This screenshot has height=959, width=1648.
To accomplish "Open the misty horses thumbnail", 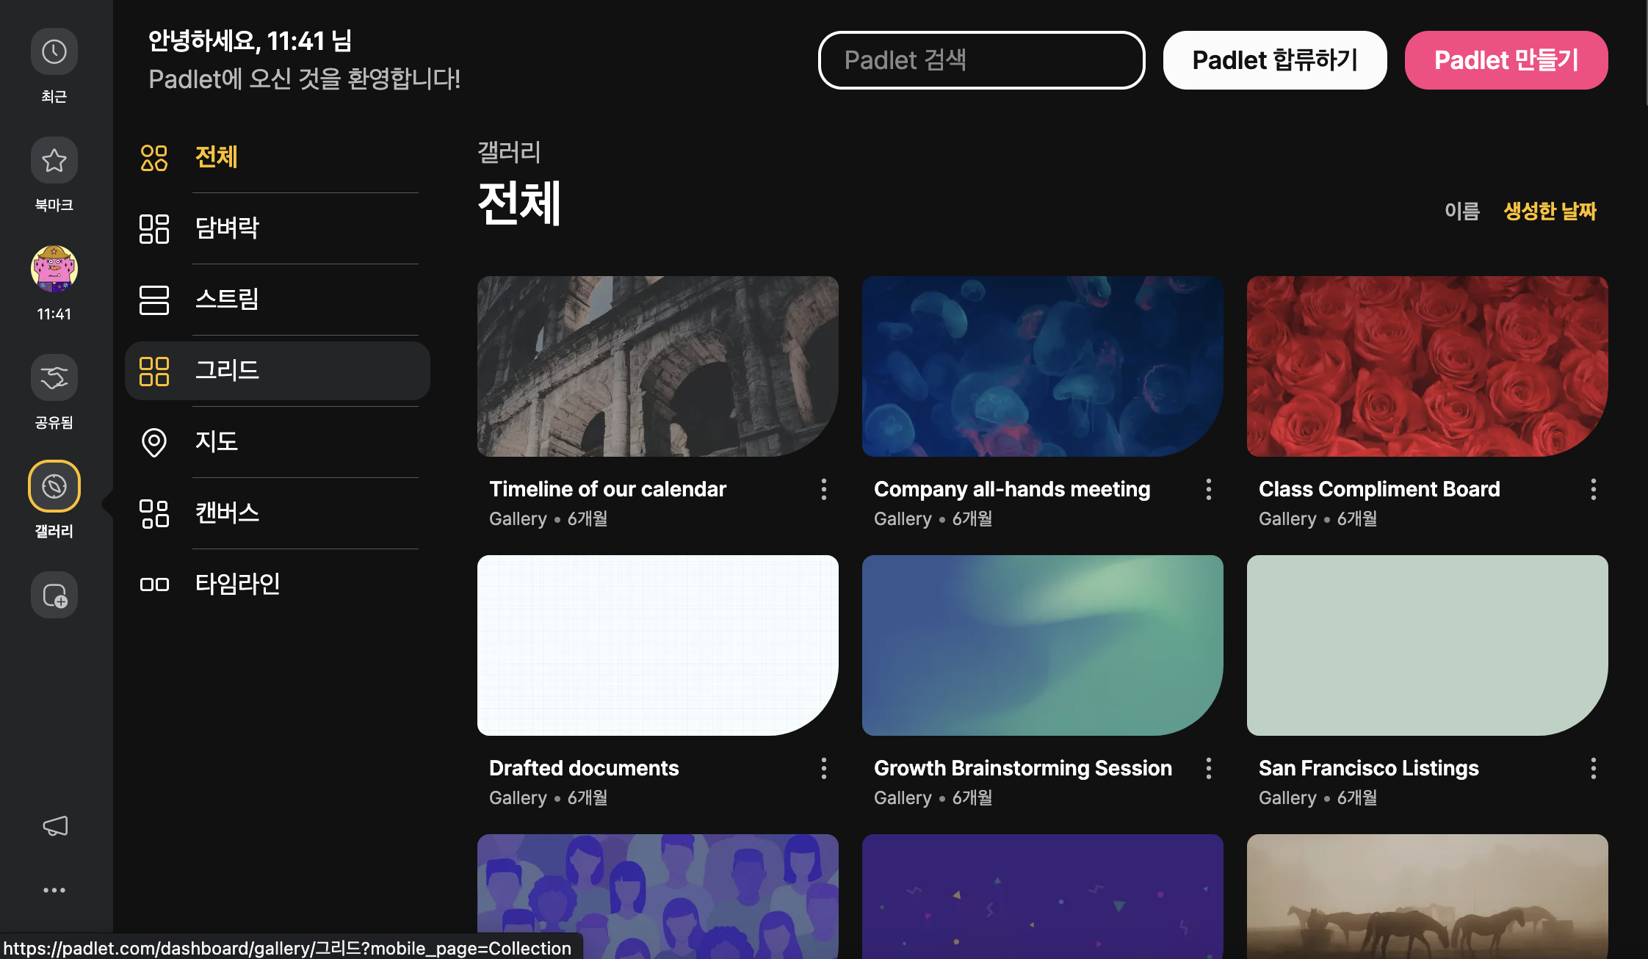I will point(1428,897).
